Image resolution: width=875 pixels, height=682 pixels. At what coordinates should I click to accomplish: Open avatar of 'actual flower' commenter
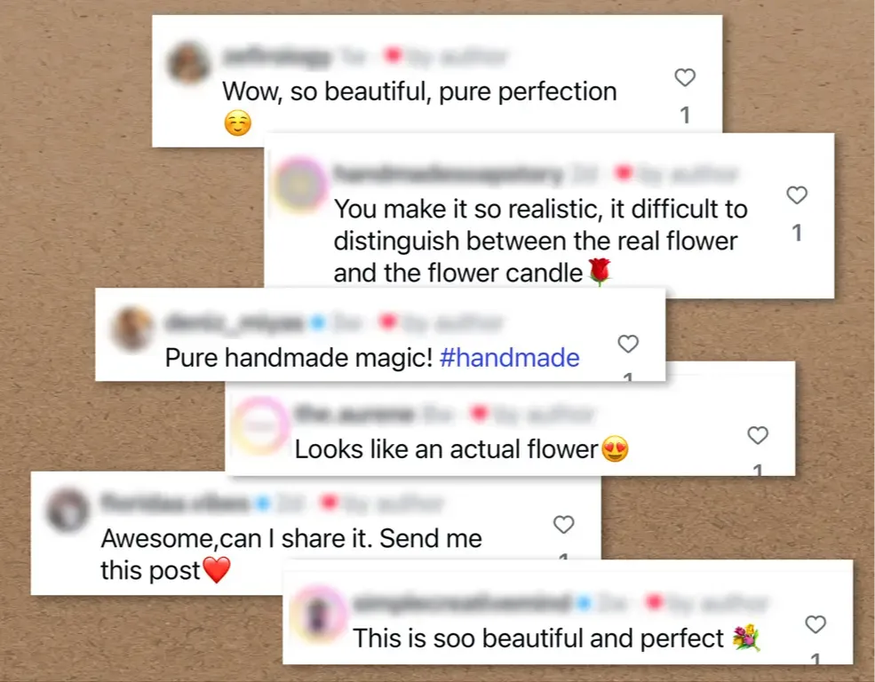click(x=260, y=424)
